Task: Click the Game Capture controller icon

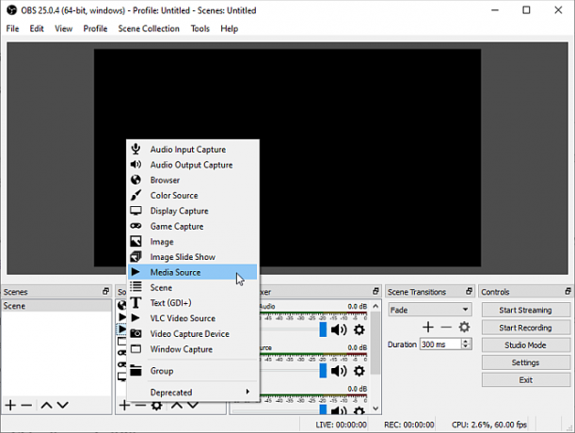Action: (136, 226)
